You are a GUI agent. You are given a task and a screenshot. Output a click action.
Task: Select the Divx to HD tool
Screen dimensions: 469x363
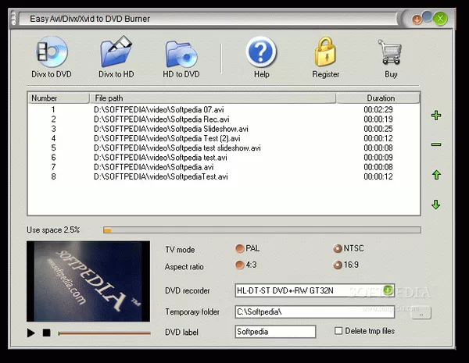pos(116,56)
